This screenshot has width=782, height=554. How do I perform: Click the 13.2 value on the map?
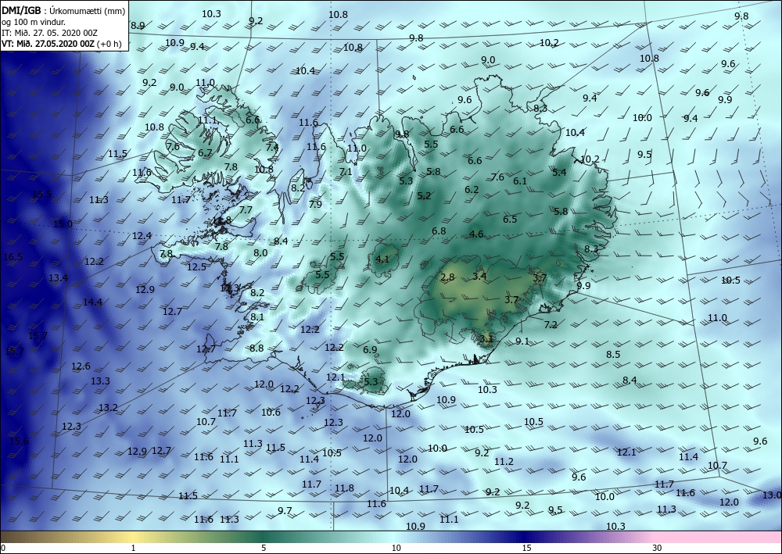pyautogui.click(x=108, y=408)
